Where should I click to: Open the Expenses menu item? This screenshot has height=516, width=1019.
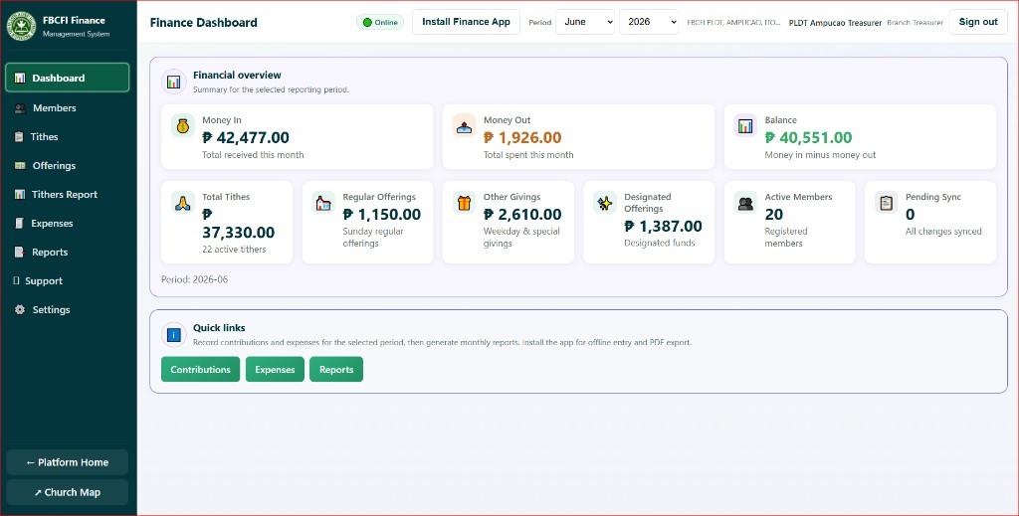point(68,224)
